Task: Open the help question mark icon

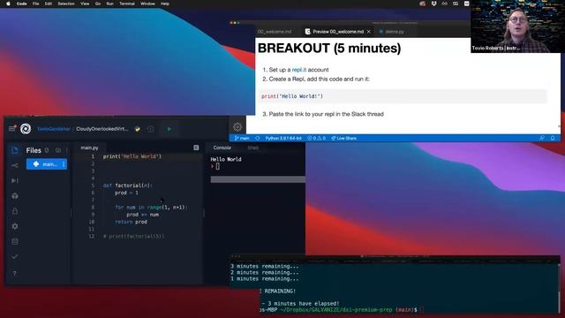Action: point(15,273)
